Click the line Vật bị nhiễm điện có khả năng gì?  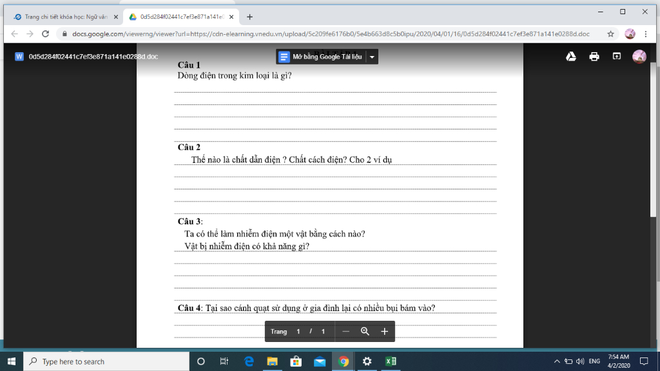click(247, 247)
